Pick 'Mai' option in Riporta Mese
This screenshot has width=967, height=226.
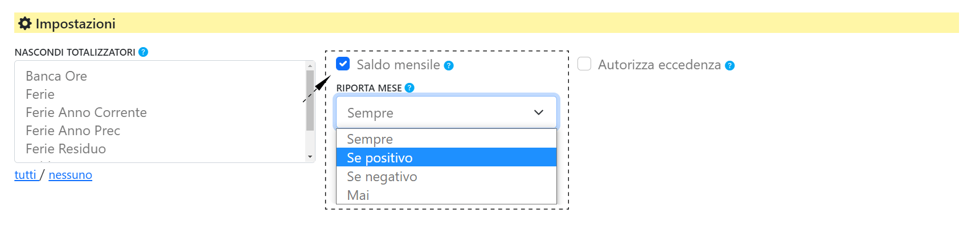(446, 195)
